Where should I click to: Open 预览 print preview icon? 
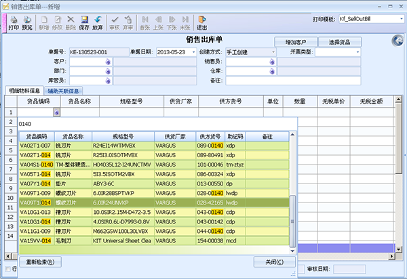[x=27, y=23]
